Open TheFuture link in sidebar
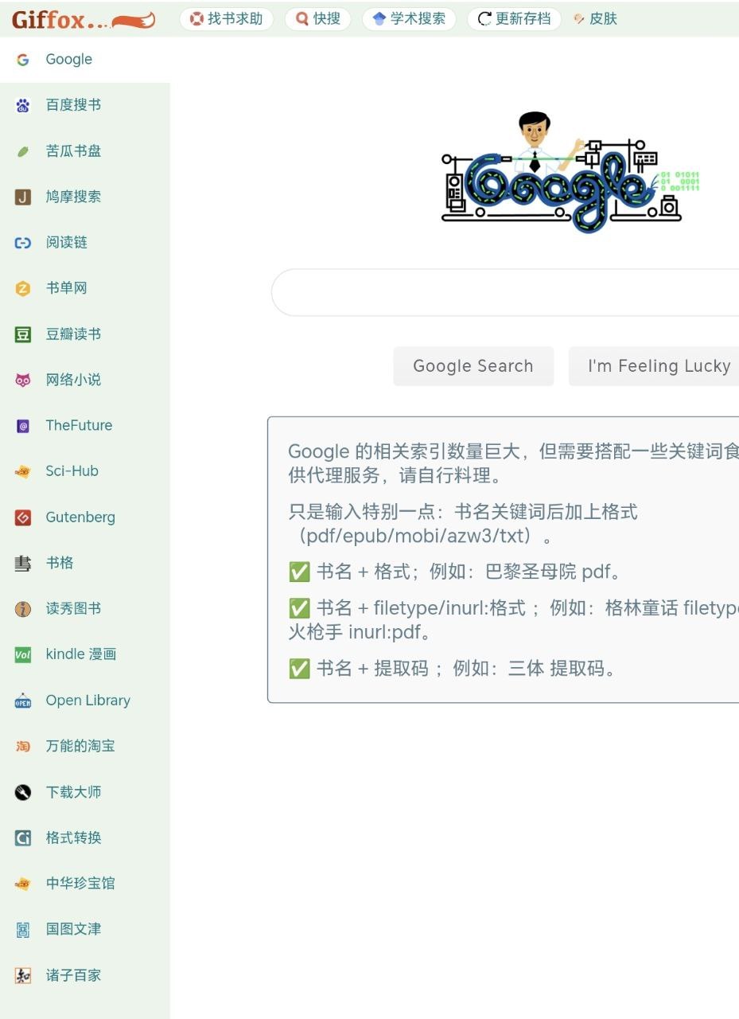Screen dimensions: 739x1019 coord(85,426)
